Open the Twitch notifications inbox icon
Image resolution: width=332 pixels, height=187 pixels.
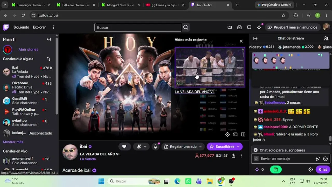point(239,27)
